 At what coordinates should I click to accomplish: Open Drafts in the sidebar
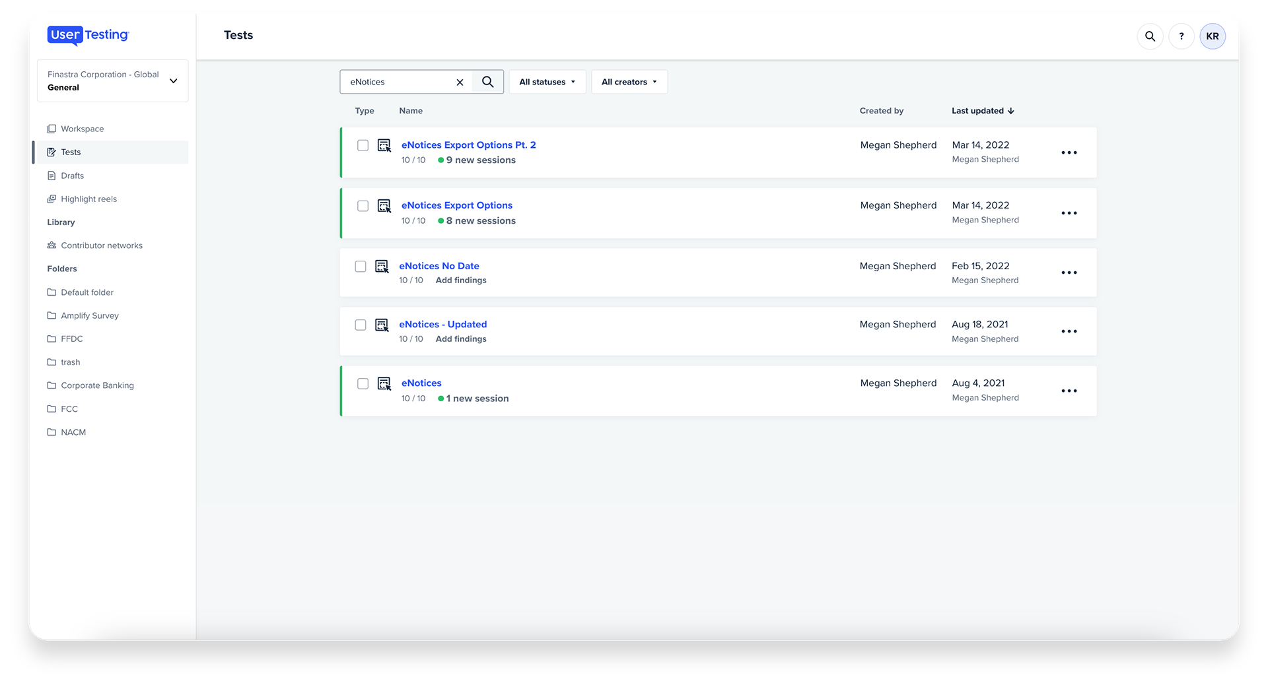click(x=72, y=176)
